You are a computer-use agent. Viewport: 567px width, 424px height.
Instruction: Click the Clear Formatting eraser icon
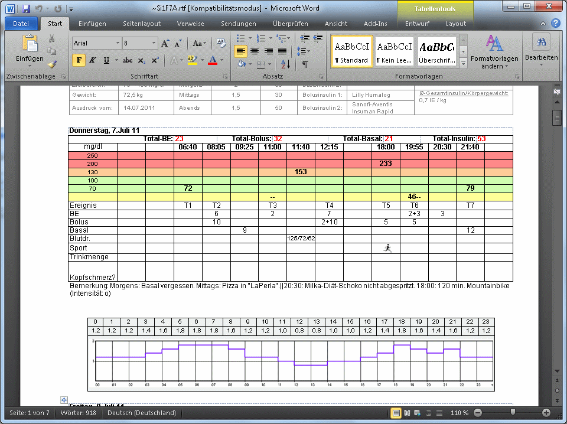221,43
